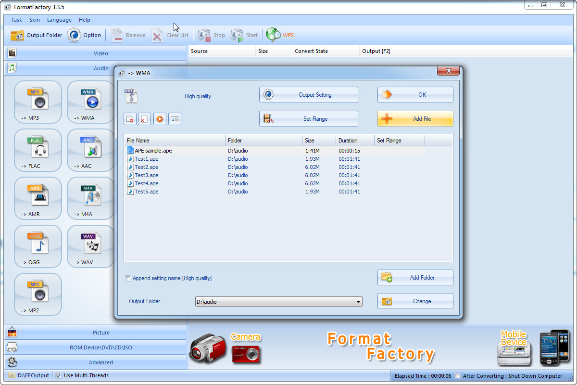Select Test4.ape in the file list
Image resolution: width=577 pixels, height=385 pixels.
(x=275, y=183)
